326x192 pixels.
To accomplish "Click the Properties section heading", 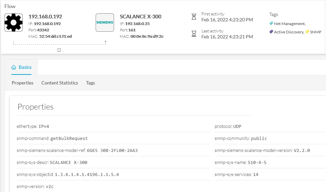I will point(35,107).
